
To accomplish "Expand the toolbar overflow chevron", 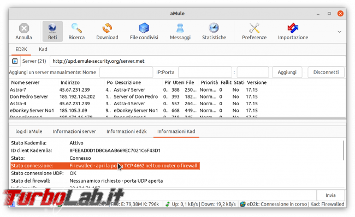I will tap(339, 32).
